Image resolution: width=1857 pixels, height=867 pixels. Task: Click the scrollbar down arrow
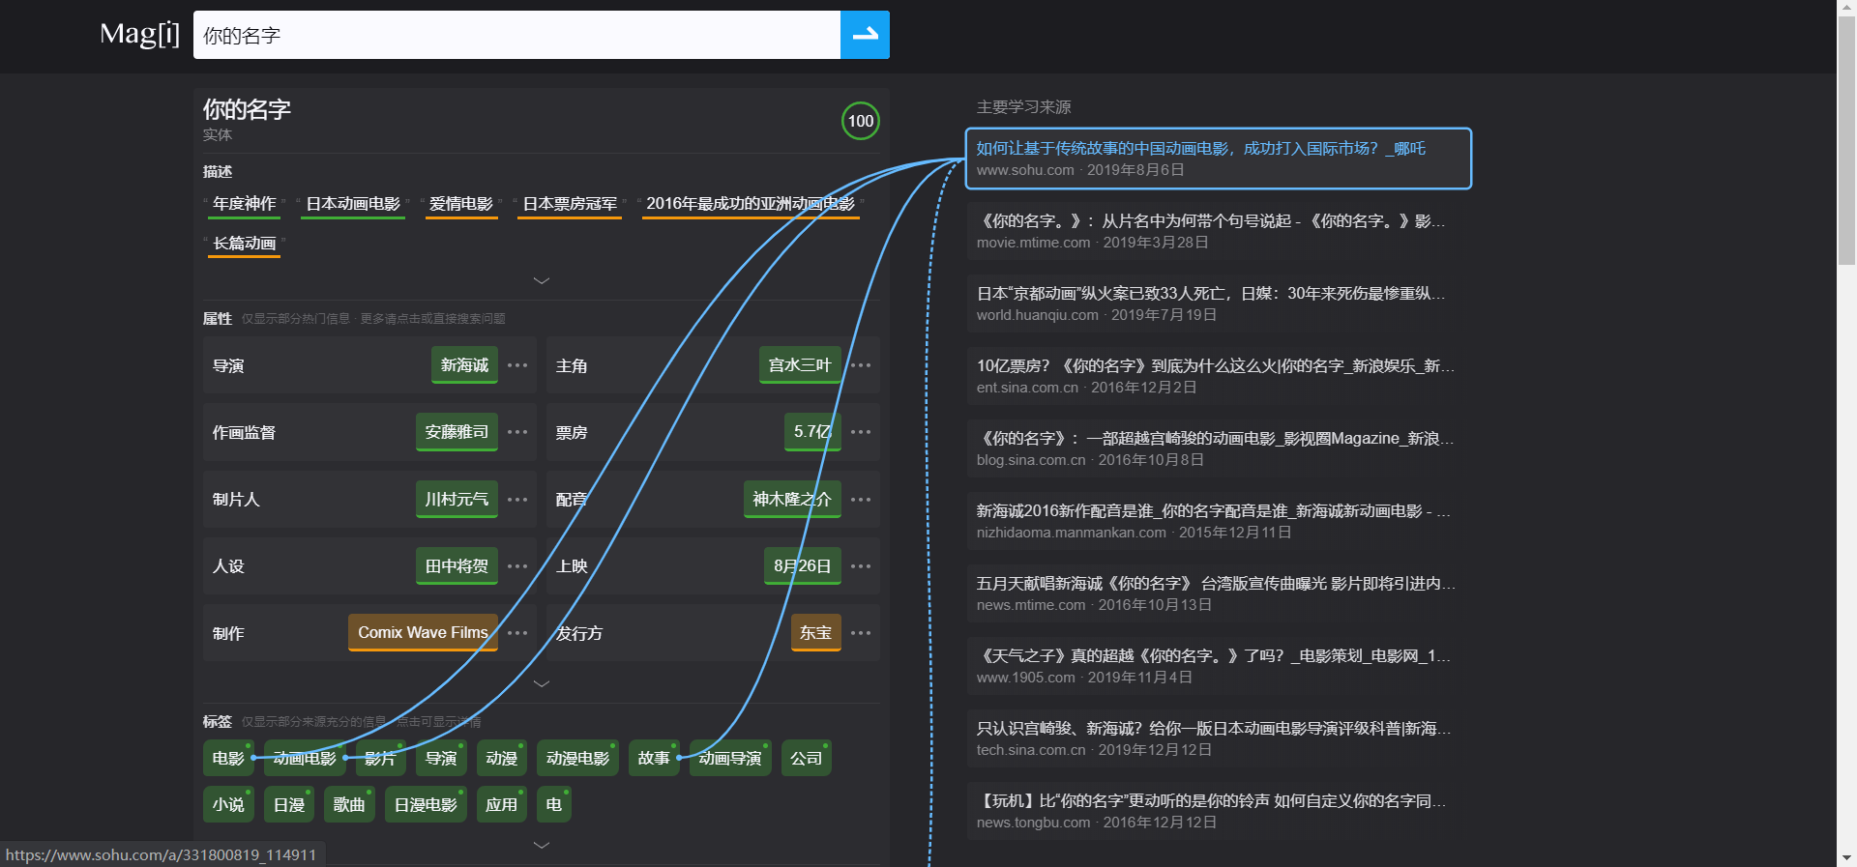pyautogui.click(x=1846, y=857)
